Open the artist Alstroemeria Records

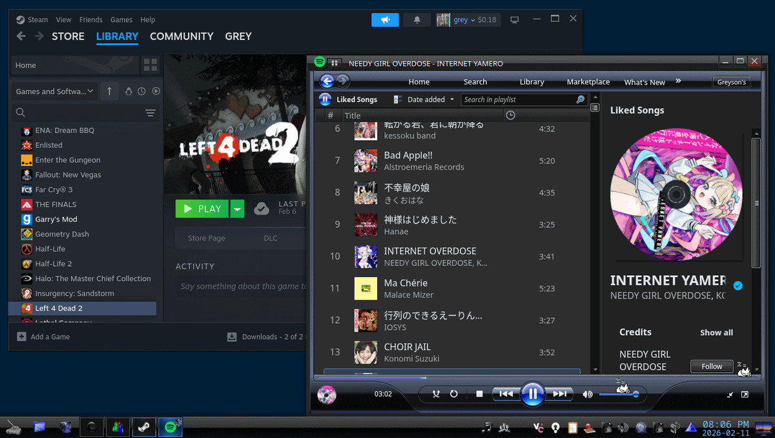[424, 167]
